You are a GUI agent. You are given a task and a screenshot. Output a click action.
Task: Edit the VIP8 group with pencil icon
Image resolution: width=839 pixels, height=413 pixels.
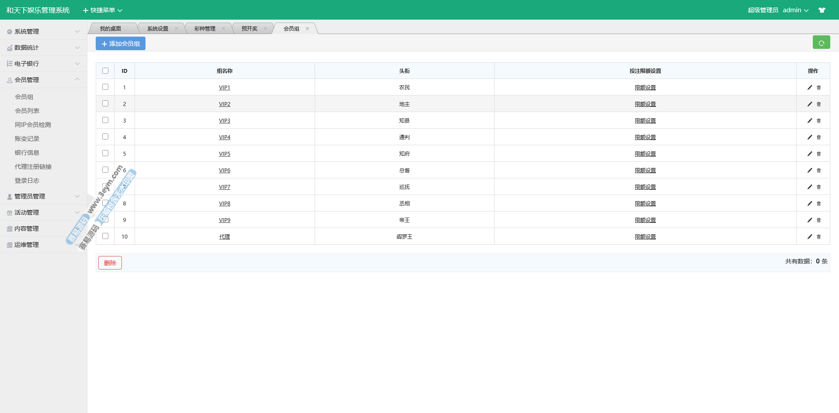point(809,204)
